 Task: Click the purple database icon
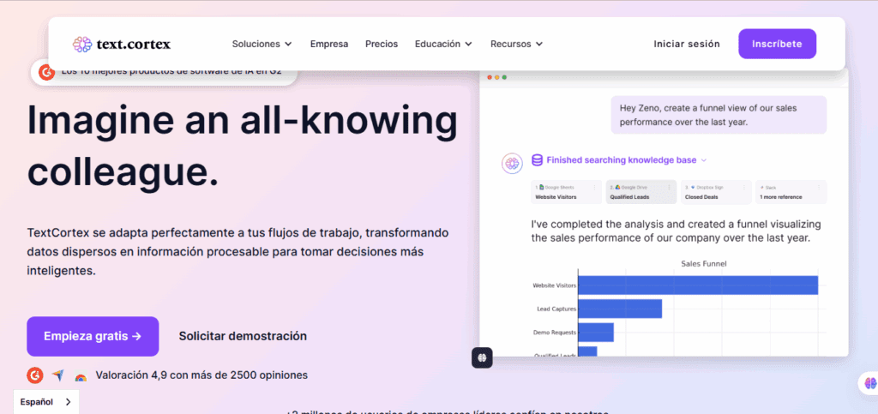point(537,160)
